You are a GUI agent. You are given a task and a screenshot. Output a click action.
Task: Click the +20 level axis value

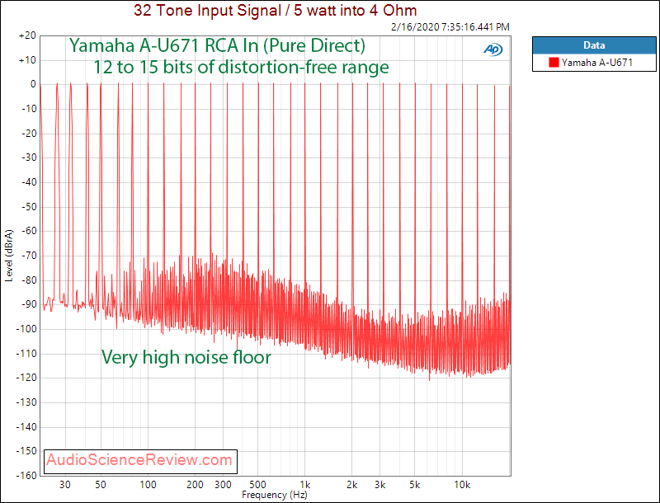27,35
